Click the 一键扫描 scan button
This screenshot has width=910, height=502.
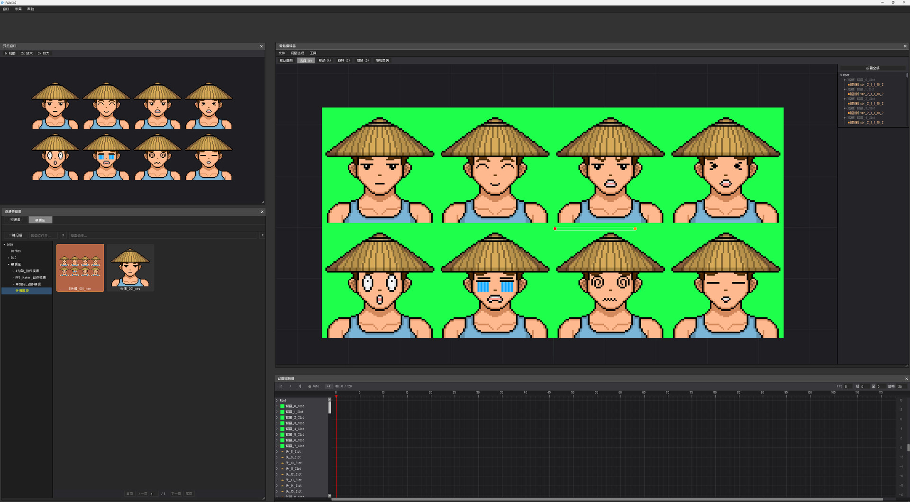16,235
